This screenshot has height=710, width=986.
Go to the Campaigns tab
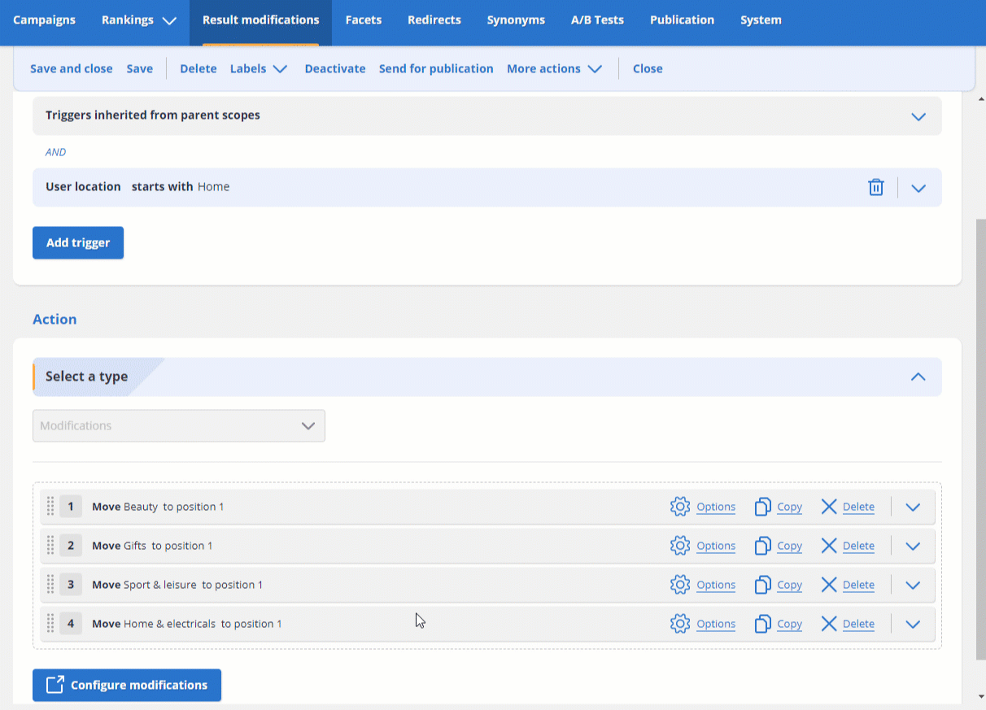pyautogui.click(x=44, y=20)
